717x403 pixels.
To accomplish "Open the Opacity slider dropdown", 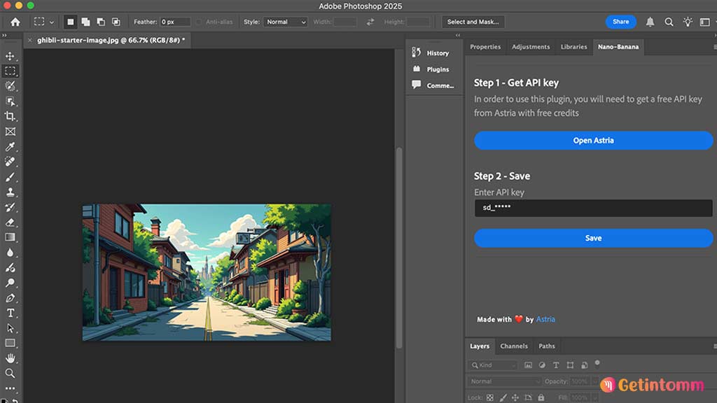I will (595, 381).
